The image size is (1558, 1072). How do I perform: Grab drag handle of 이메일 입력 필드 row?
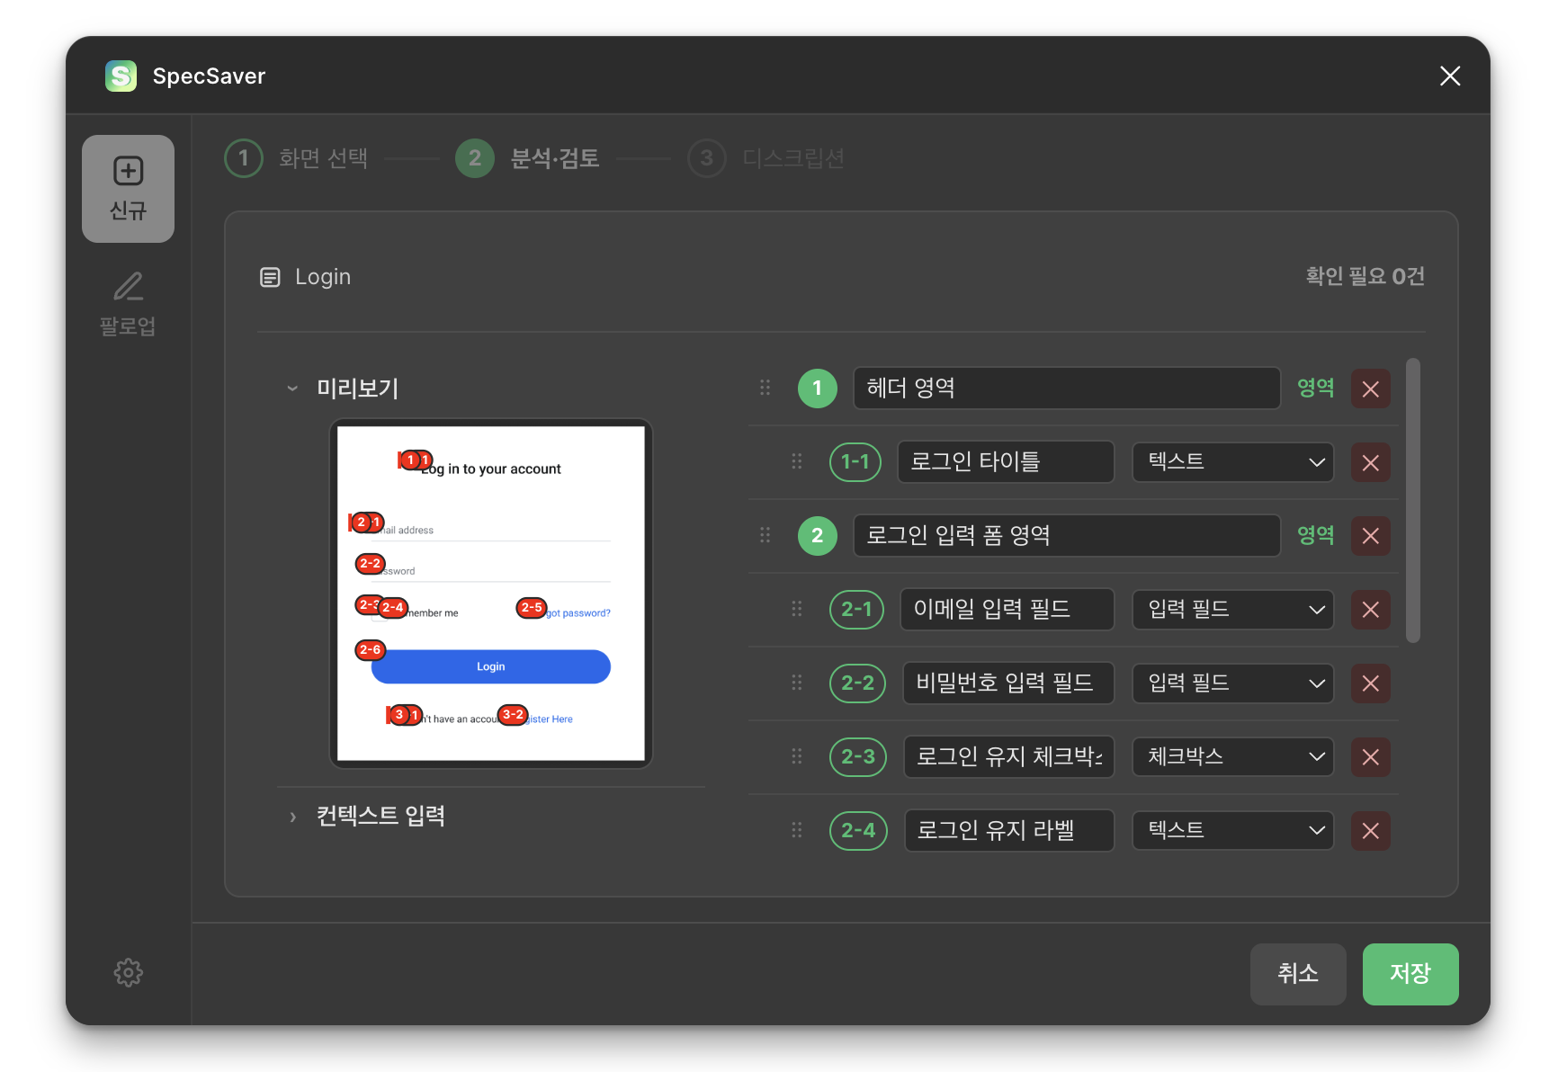point(797,609)
